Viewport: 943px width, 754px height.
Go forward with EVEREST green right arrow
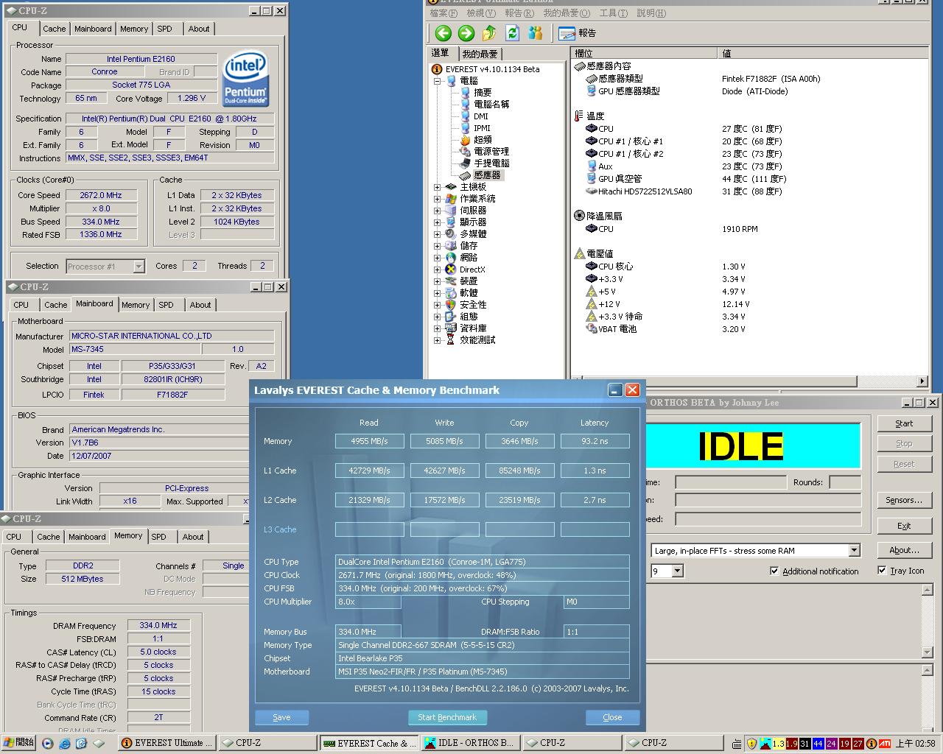pyautogui.click(x=466, y=32)
